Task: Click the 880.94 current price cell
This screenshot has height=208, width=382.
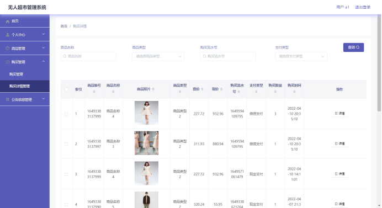Action: [218, 144]
